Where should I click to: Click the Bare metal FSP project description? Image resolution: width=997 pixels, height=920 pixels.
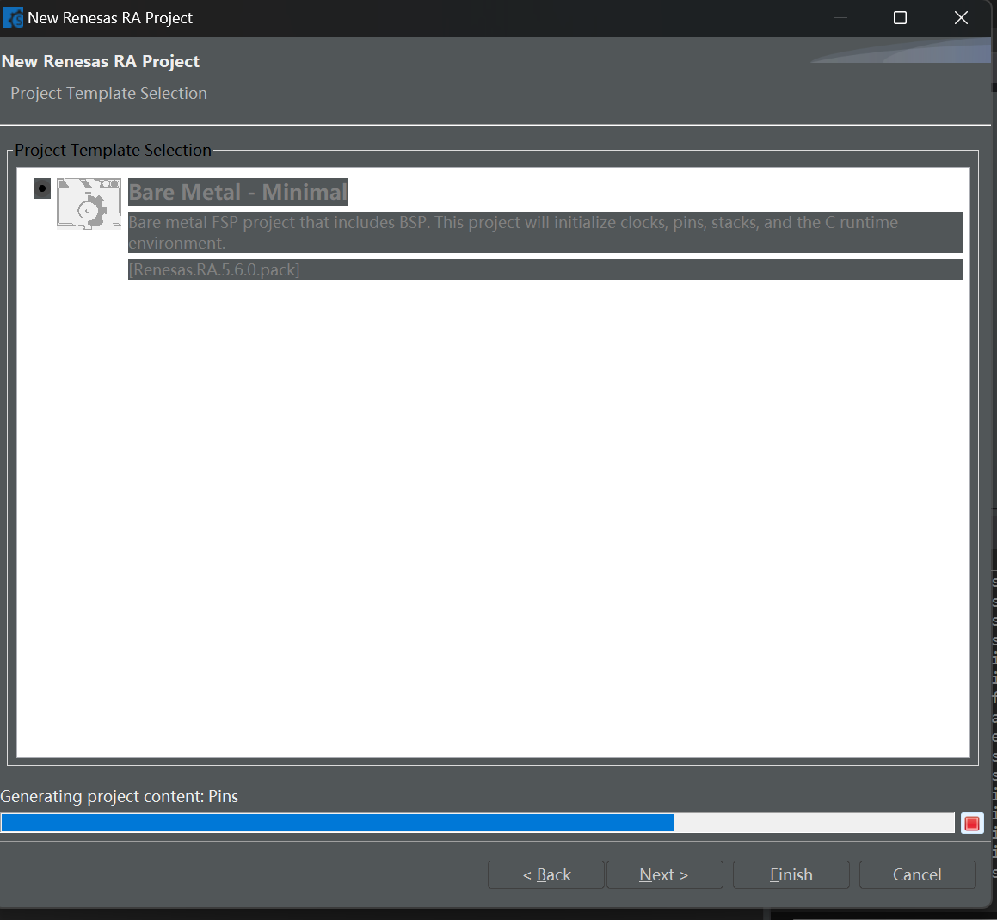[545, 232]
